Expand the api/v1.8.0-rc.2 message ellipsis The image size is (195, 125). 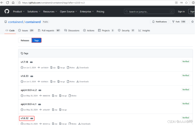[40, 90]
